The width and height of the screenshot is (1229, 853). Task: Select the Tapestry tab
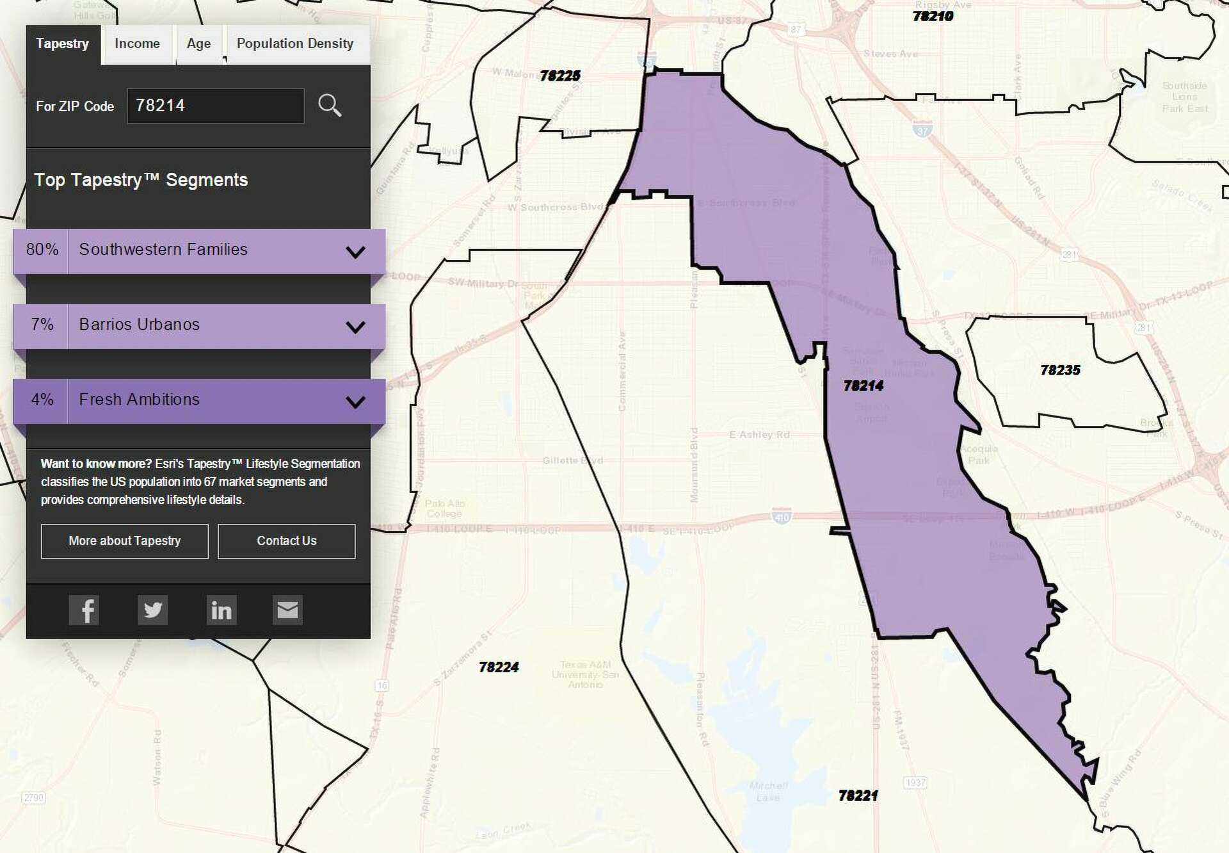pyautogui.click(x=62, y=44)
